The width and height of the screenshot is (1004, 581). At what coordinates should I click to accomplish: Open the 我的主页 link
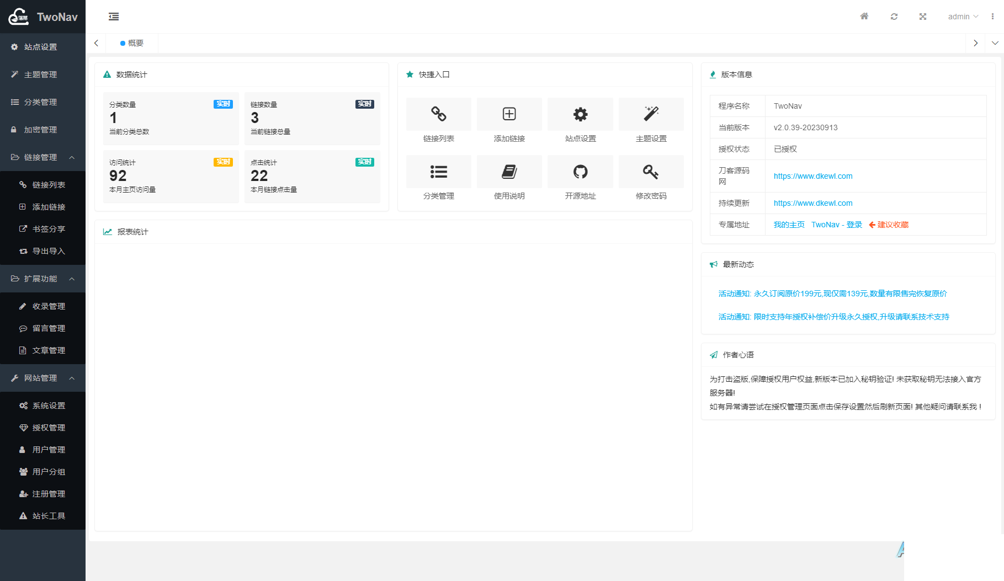point(789,225)
